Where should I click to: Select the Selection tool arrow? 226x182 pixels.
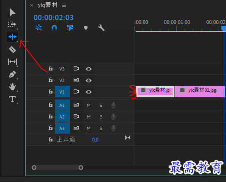coord(12,12)
